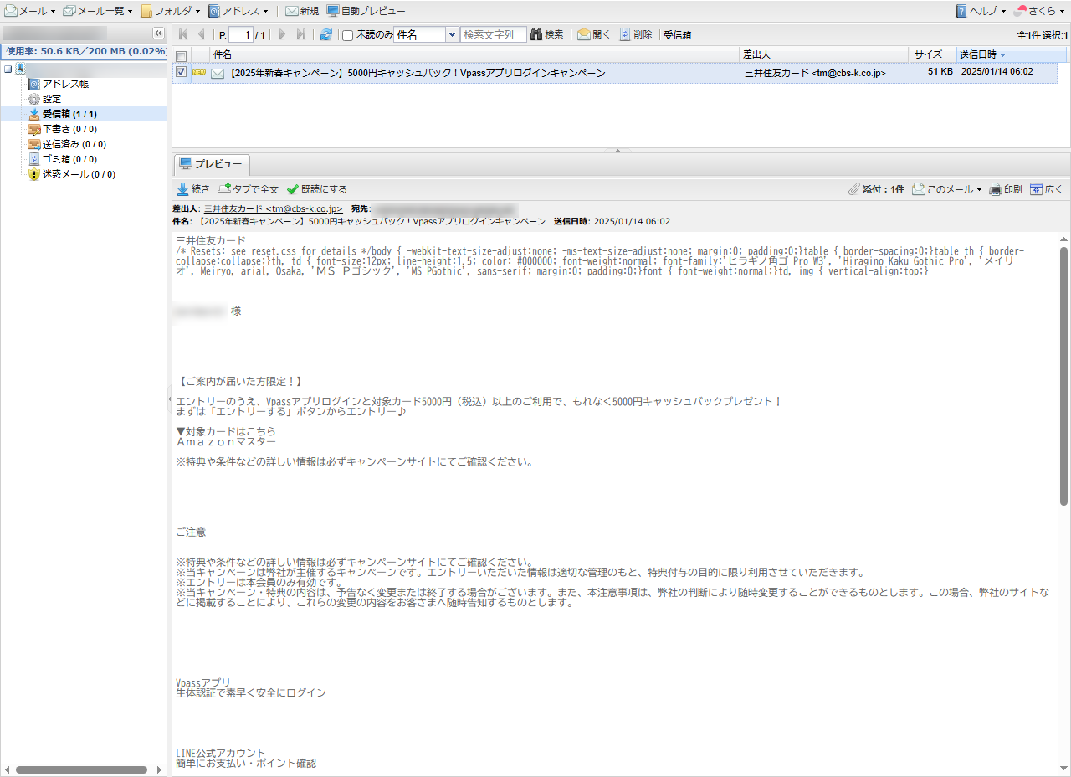The height and width of the screenshot is (777, 1071).
Task: Collapse the folder sidebar with double-arrow icon
Action: pos(158,33)
